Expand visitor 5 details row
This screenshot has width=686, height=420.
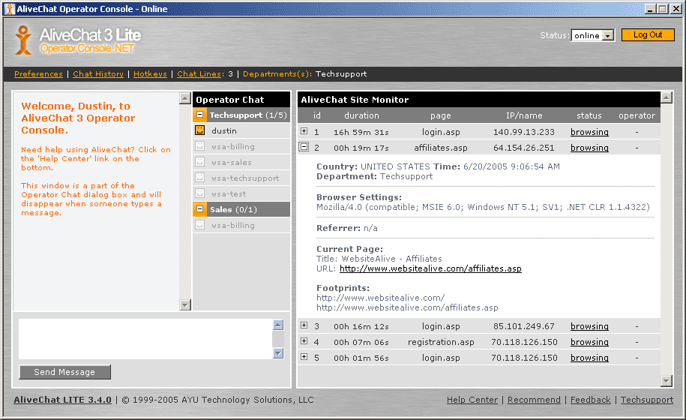click(x=304, y=356)
